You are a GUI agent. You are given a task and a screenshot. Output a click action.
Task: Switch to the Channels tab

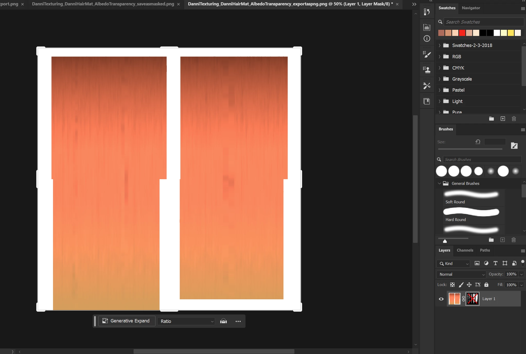point(465,250)
